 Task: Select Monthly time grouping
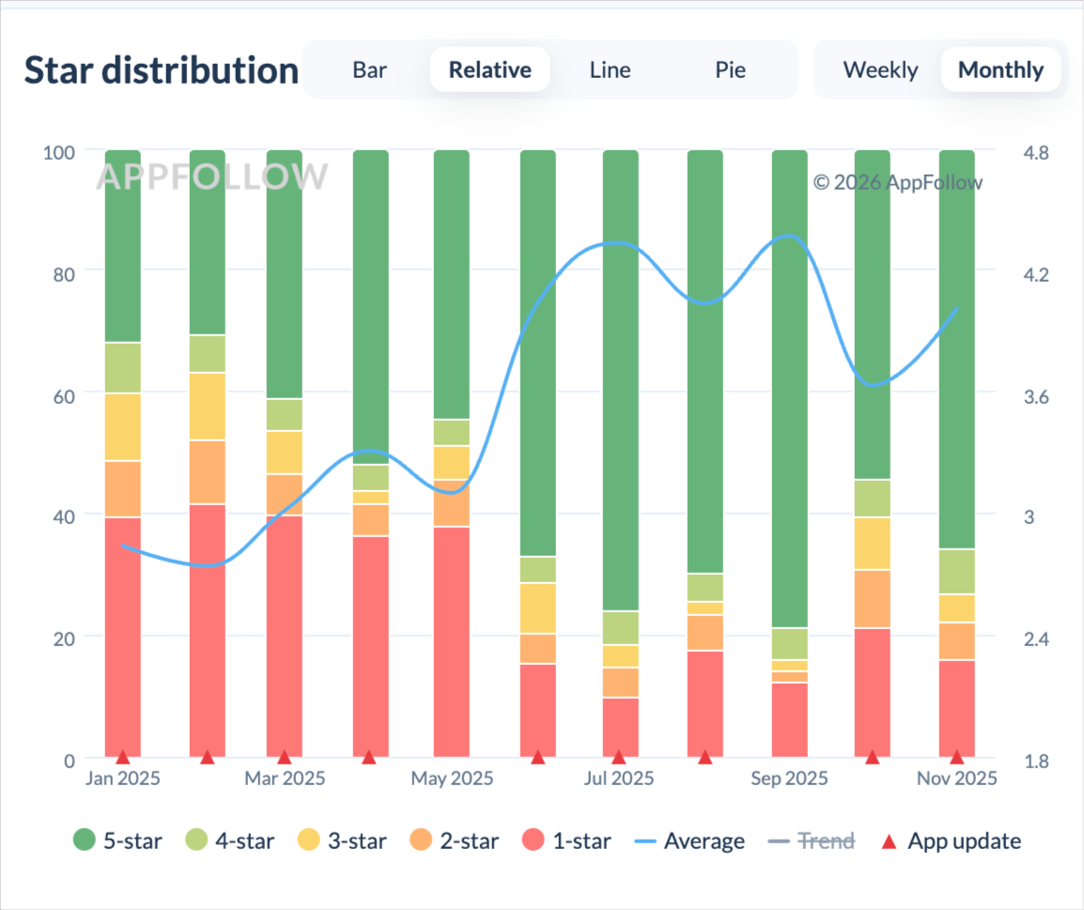click(x=1000, y=69)
